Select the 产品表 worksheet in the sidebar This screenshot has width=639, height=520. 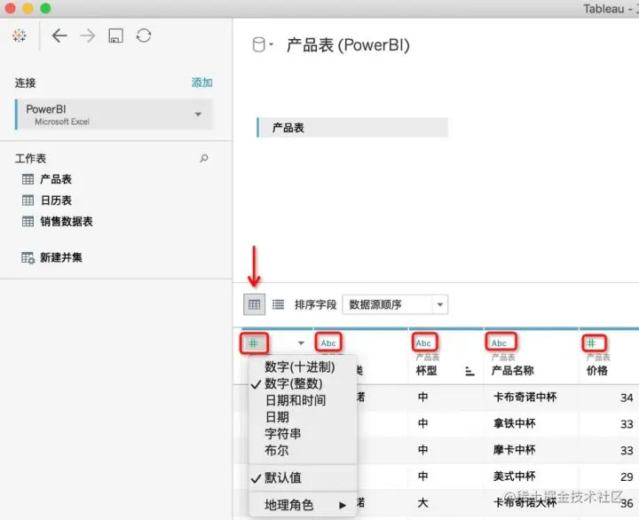coord(56,179)
